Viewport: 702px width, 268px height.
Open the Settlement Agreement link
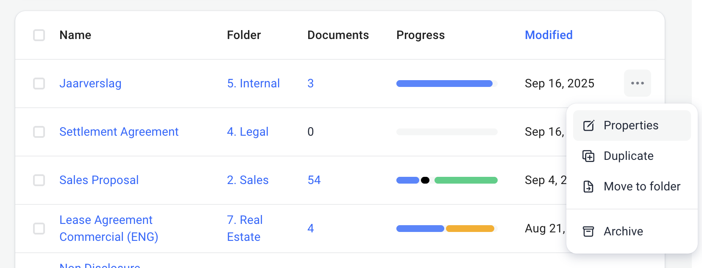coord(119,132)
